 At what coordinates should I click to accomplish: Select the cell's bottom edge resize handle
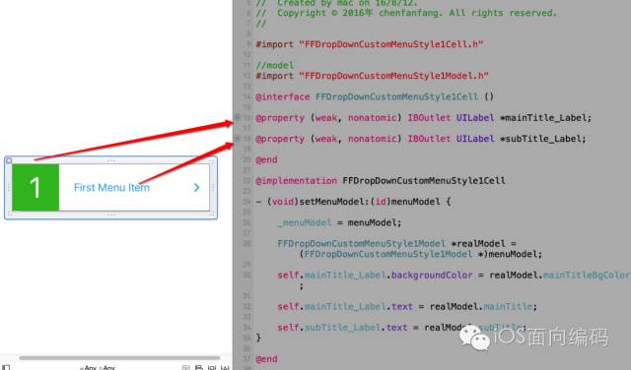[x=111, y=215]
